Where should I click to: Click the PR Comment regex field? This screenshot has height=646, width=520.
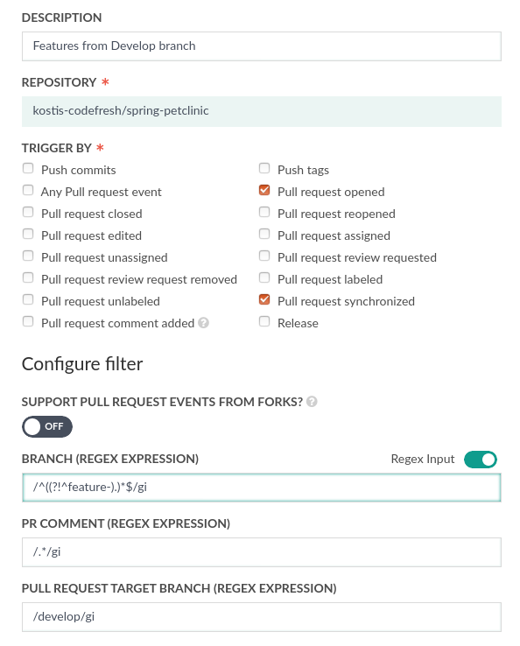262,552
